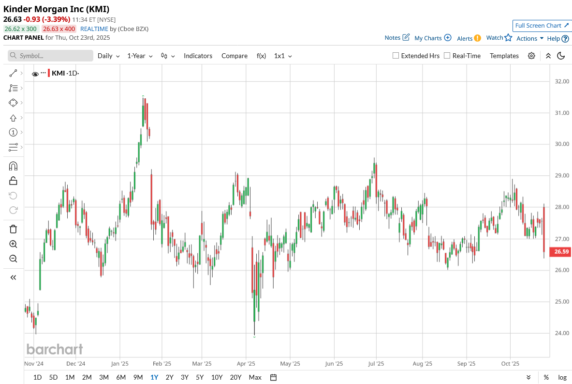Switch to dark mode moon icon
Image resolution: width=572 pixels, height=384 pixels.
coord(561,56)
